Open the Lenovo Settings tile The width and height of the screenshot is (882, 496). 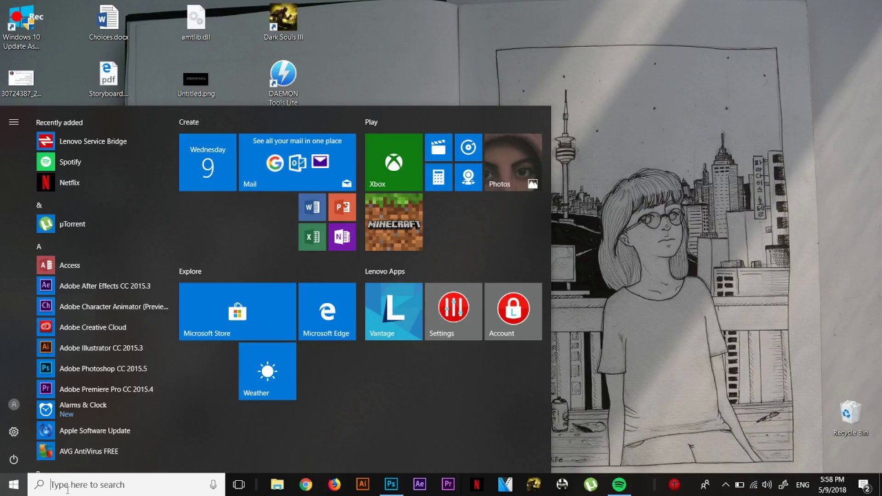point(453,311)
